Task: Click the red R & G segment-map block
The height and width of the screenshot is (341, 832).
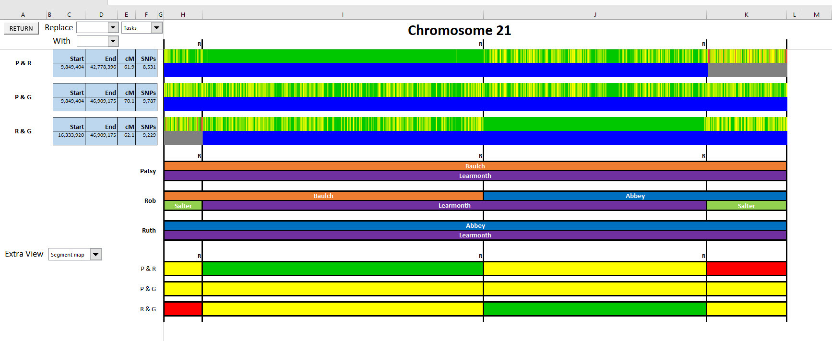Action: coord(183,309)
